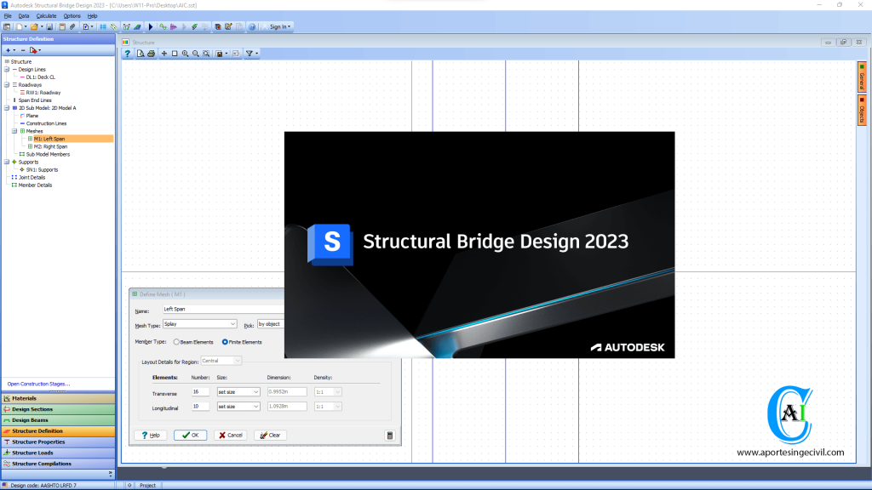The image size is (872, 490).
Task: Select the zoom in tool
Action: pos(186,54)
